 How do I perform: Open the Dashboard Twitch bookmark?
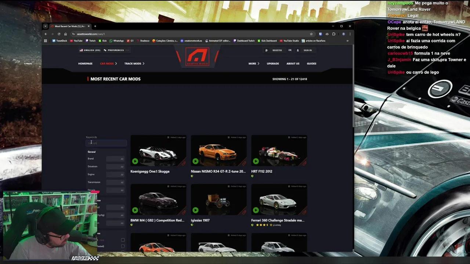(244, 41)
